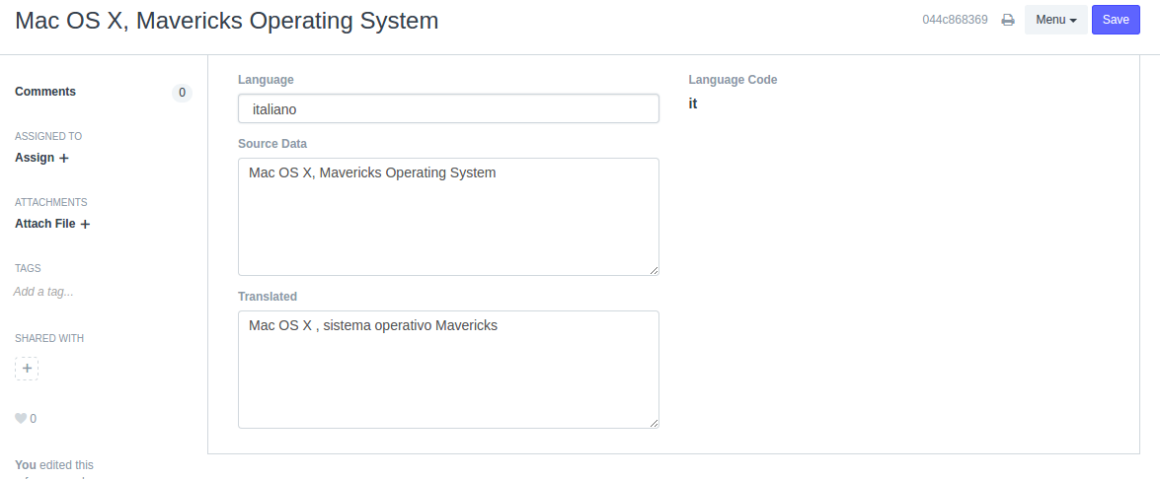The image size is (1160, 479).
Task: Open the Menu dropdown
Action: pos(1055,20)
